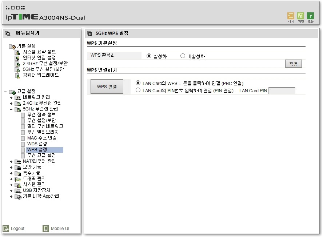Open WDS 설정 menu item
Screen dimensions: 323x238
[x=37, y=144]
